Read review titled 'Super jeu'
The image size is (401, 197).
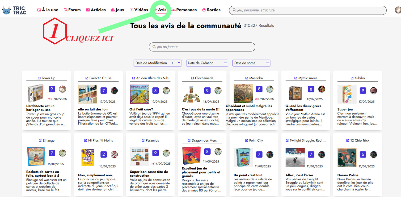click(x=345, y=109)
